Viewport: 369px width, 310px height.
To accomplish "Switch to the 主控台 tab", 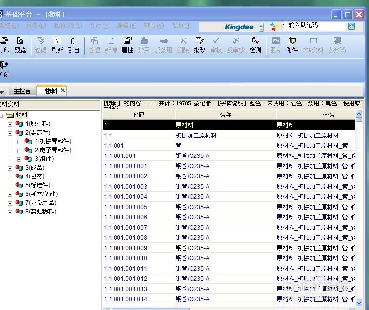I will coord(22,91).
